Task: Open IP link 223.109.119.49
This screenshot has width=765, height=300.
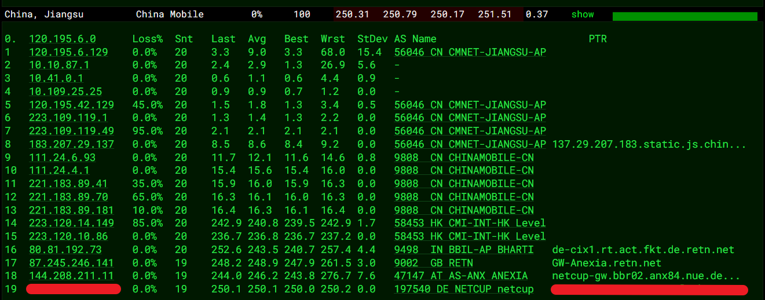Action: pyautogui.click(x=71, y=131)
